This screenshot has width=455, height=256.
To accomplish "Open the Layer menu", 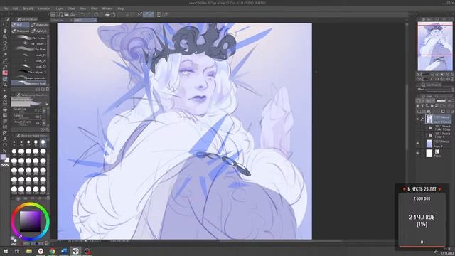I will 59,9.
